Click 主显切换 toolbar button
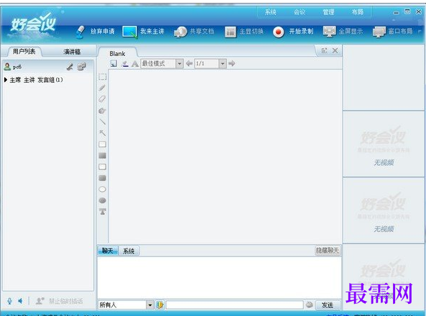 click(244, 32)
